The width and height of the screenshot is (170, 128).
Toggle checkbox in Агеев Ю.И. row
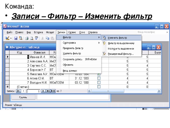coord(99,78)
